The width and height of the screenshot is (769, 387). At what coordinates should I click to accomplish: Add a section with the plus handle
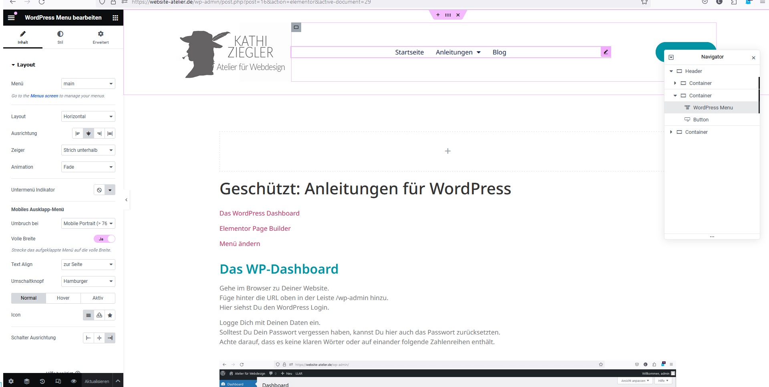[x=438, y=15]
